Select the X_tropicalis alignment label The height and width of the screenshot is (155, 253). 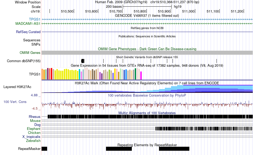[x=31, y=137]
